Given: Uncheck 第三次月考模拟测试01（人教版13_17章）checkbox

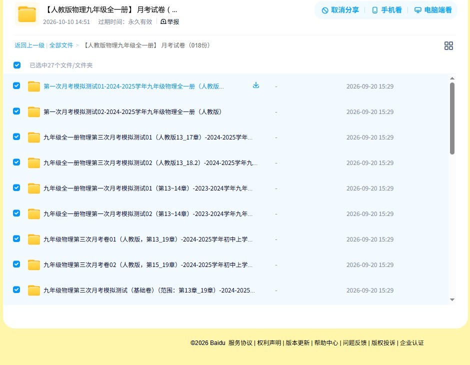Looking at the screenshot, I should tap(16, 136).
